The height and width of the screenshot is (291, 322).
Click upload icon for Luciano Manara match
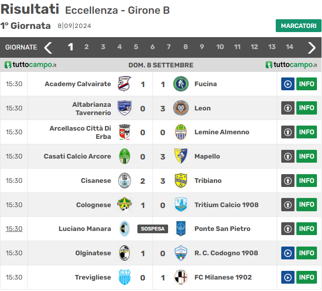click(x=288, y=229)
